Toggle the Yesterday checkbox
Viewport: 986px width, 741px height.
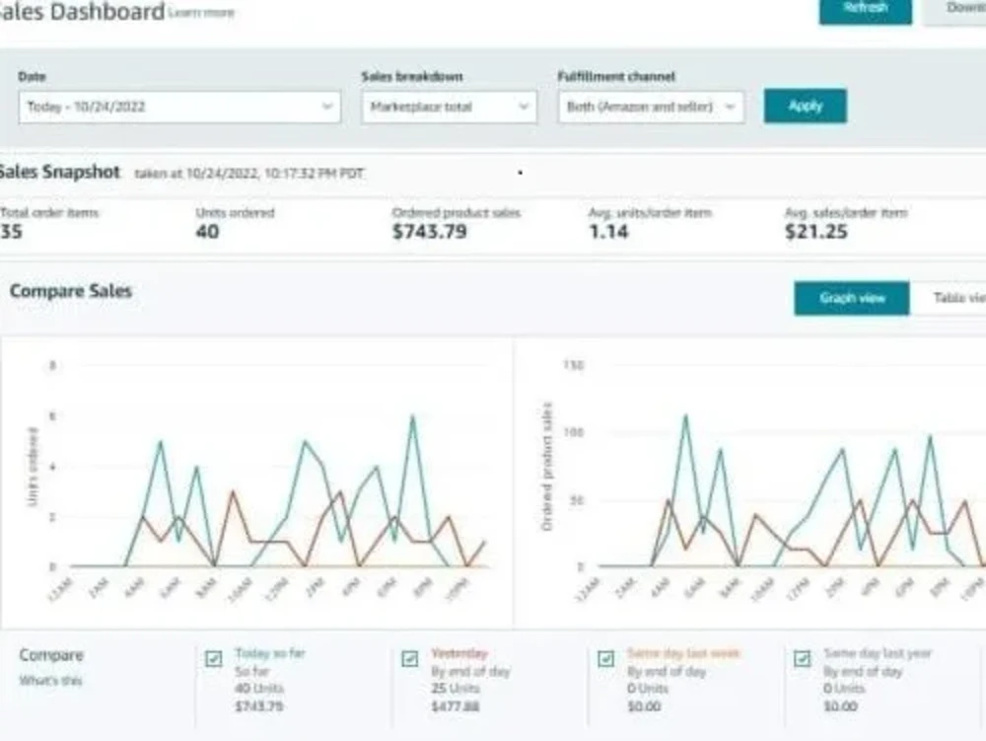click(410, 658)
